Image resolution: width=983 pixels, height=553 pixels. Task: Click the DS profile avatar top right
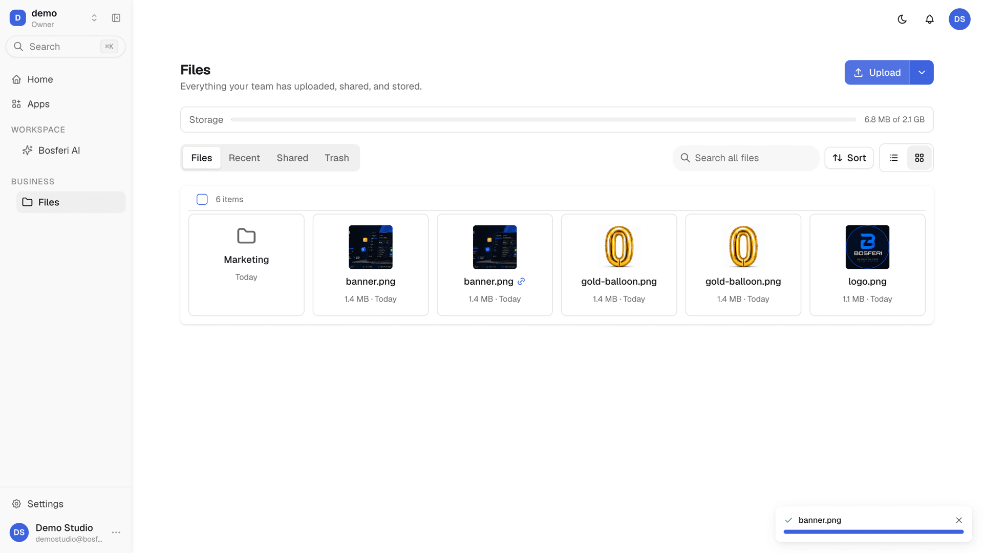[x=959, y=19]
